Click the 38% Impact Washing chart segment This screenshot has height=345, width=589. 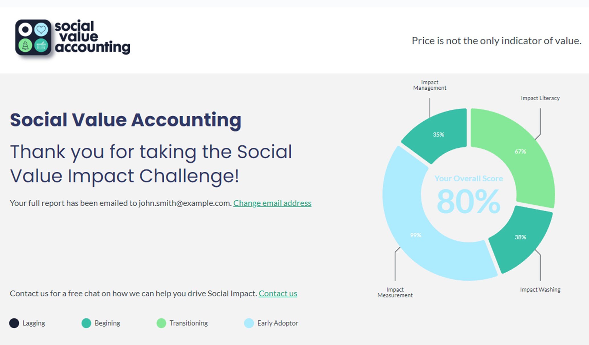[x=520, y=237]
